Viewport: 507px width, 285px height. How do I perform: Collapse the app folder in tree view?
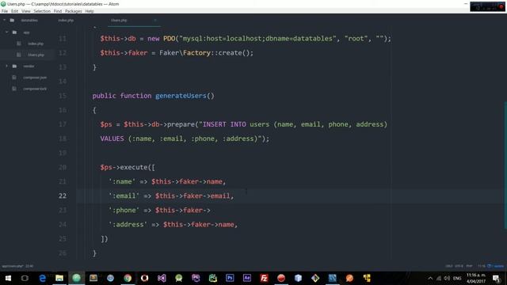7,32
